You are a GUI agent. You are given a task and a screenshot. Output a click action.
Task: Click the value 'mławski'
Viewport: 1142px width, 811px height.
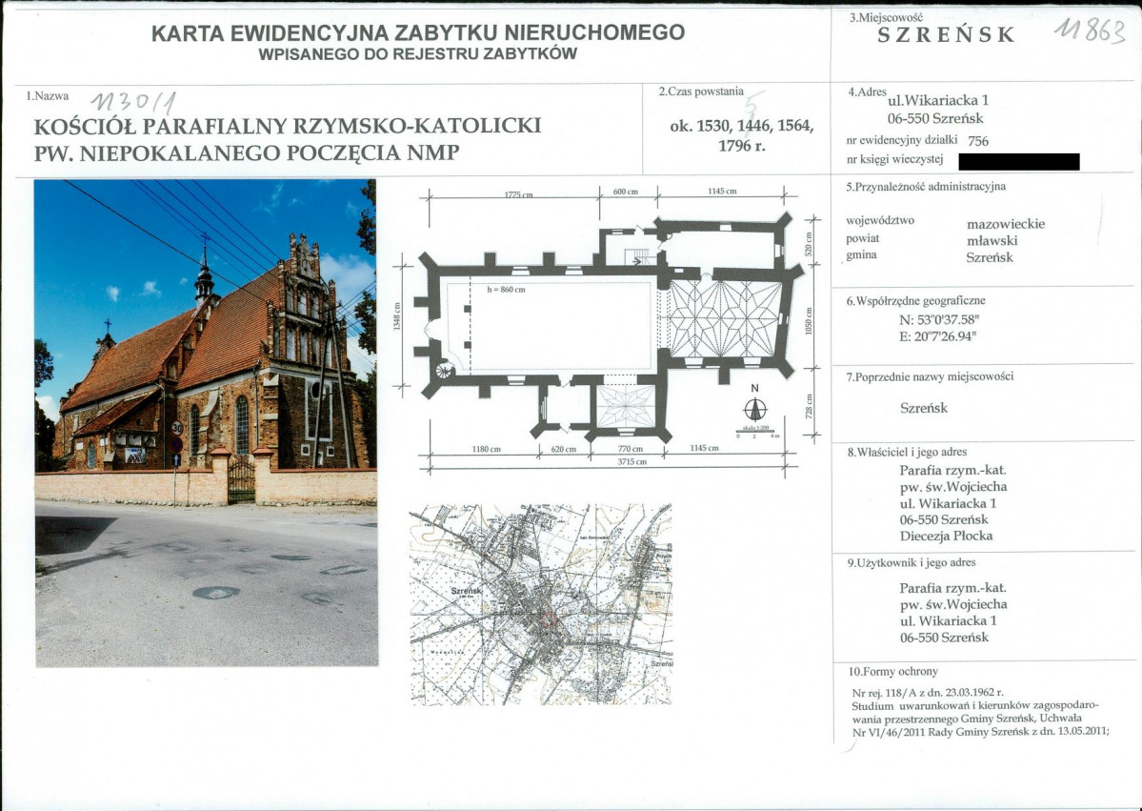click(992, 240)
